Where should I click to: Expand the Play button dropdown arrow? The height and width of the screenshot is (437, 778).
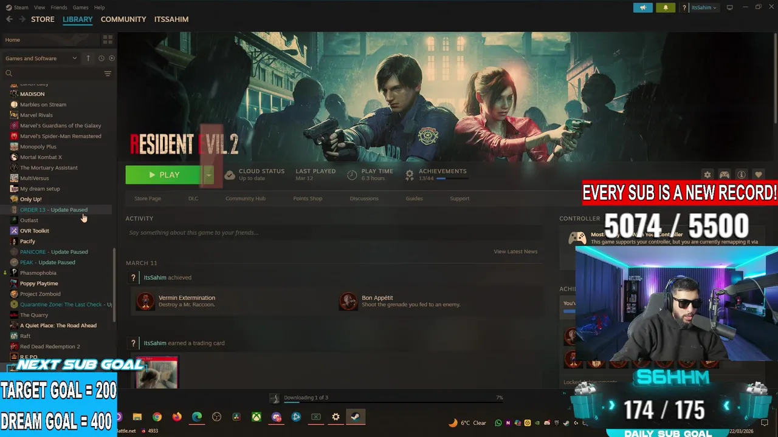click(208, 175)
